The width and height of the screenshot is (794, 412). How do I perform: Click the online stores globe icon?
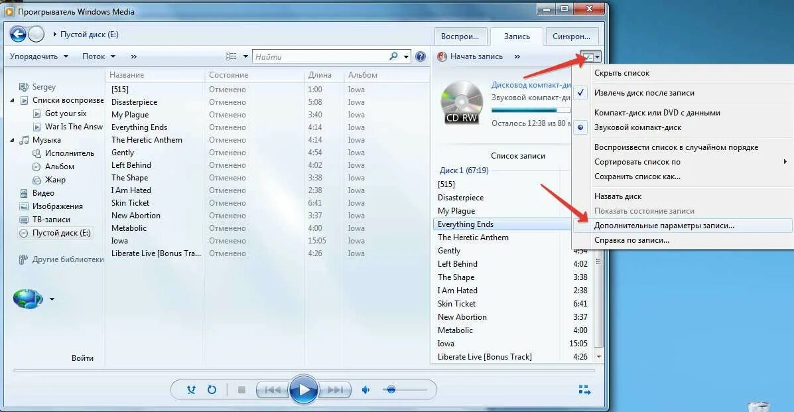click(x=28, y=299)
